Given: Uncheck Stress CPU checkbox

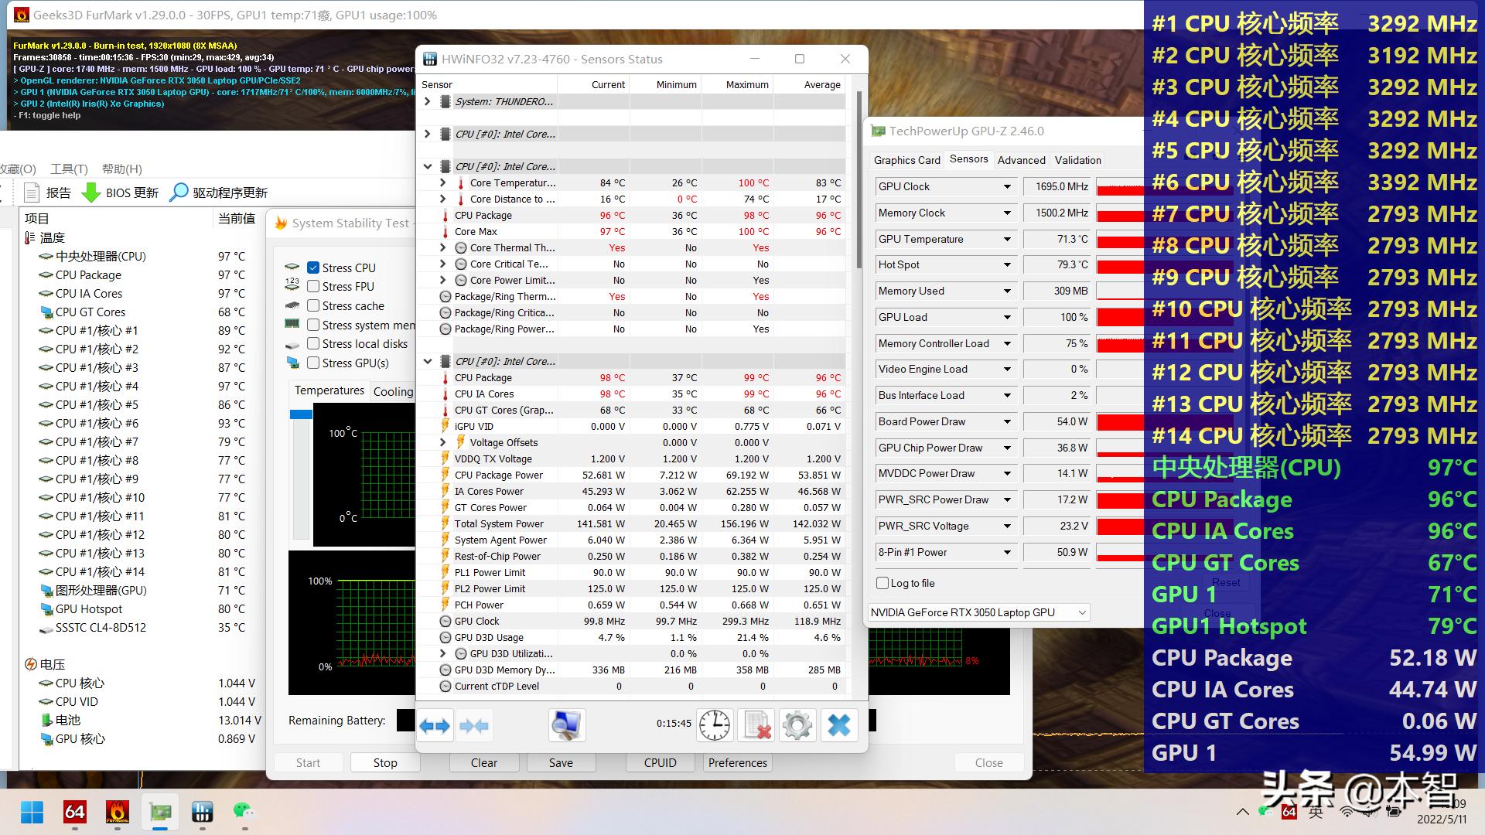Looking at the screenshot, I should pos(313,268).
